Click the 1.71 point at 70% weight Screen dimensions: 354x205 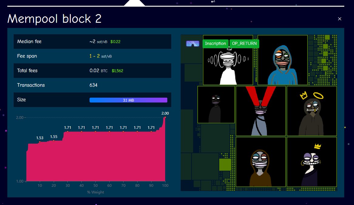[x=123, y=132]
